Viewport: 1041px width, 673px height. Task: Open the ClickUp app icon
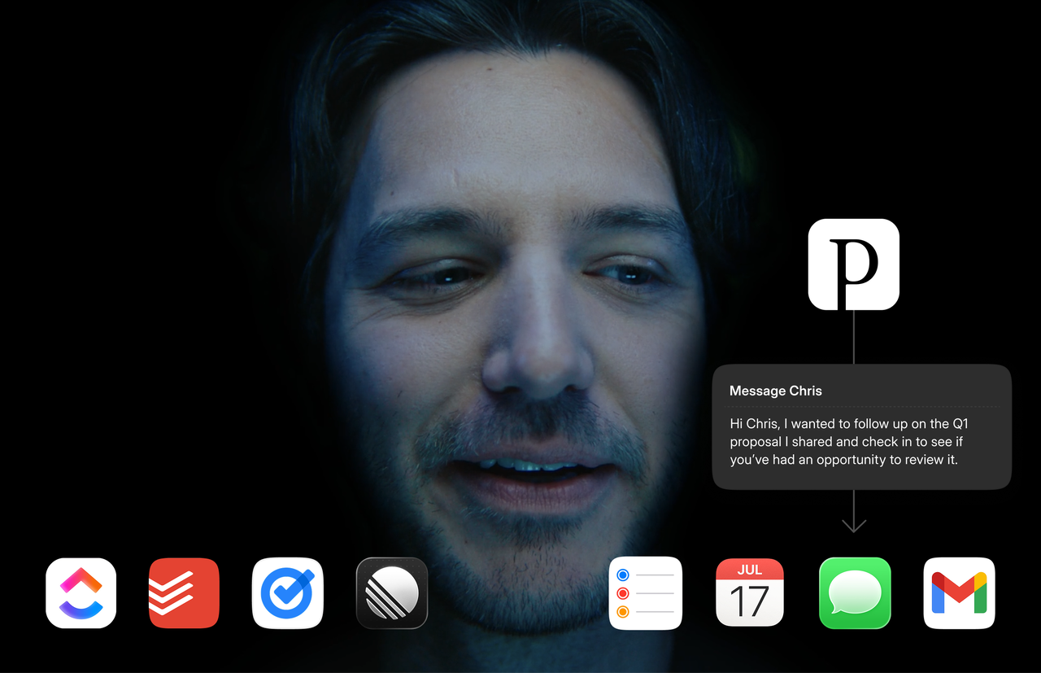pos(81,593)
